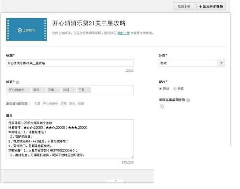Viewport: 240px width, 189px height.
Task: Toggle the sync platform icon under 审核完成后同步到
Action: pyautogui.click(x=162, y=106)
